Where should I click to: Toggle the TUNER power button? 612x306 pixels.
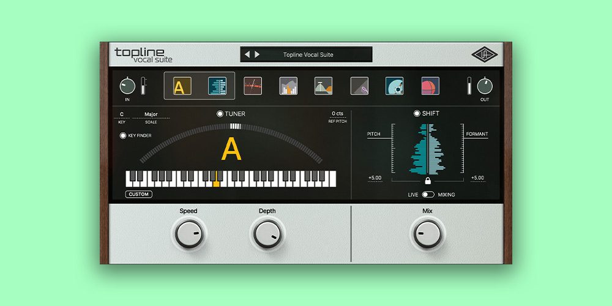(220, 114)
